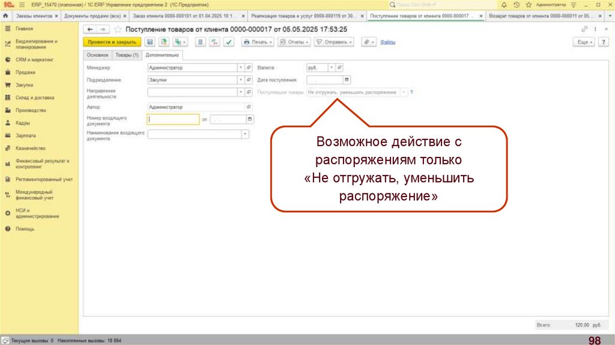Click the Номер входящего документа input field
Viewport: 615px width, 345px height.
174,120
